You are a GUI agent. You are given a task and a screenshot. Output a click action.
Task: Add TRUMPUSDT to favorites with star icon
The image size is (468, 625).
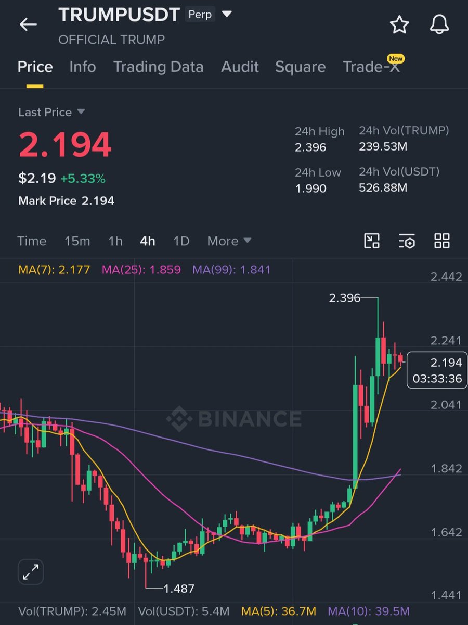click(399, 24)
